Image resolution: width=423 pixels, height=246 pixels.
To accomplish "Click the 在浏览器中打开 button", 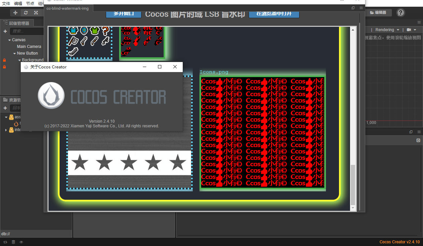I will [x=274, y=14].
